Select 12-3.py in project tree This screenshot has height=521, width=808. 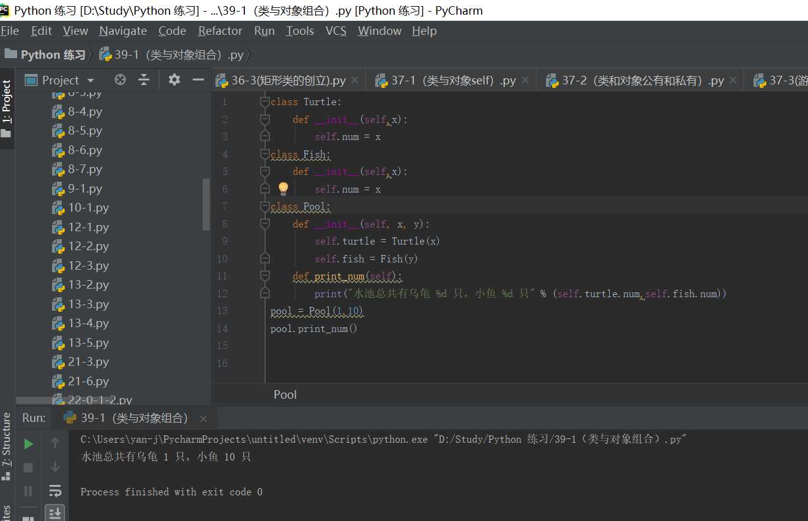click(80, 265)
